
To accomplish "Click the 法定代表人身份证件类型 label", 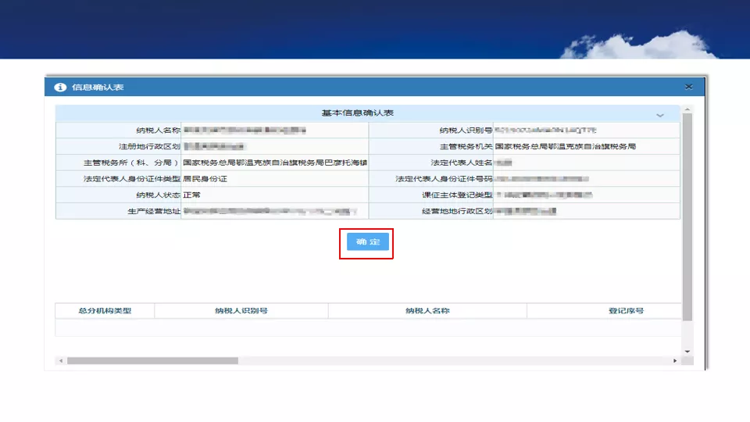I will [131, 179].
